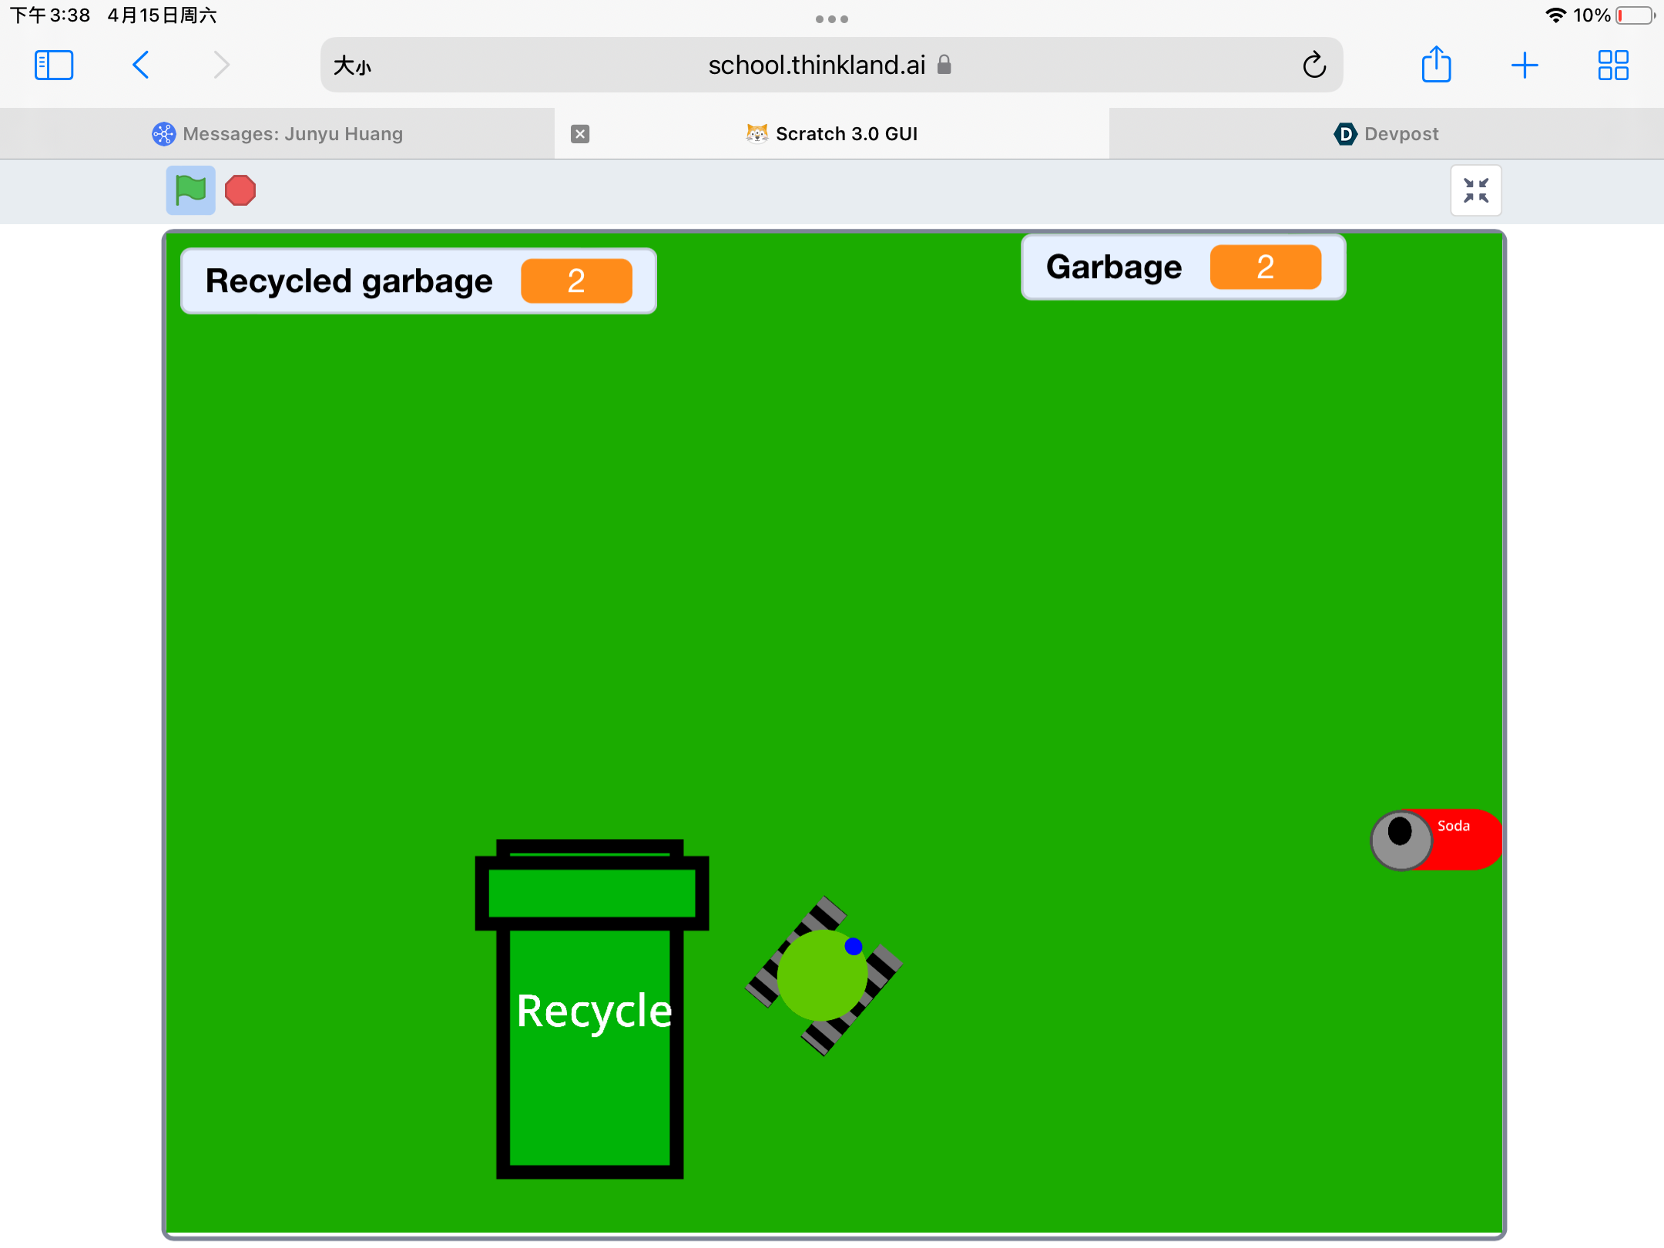Switch to the Devpost tab
1664x1248 pixels.
coord(1386,134)
